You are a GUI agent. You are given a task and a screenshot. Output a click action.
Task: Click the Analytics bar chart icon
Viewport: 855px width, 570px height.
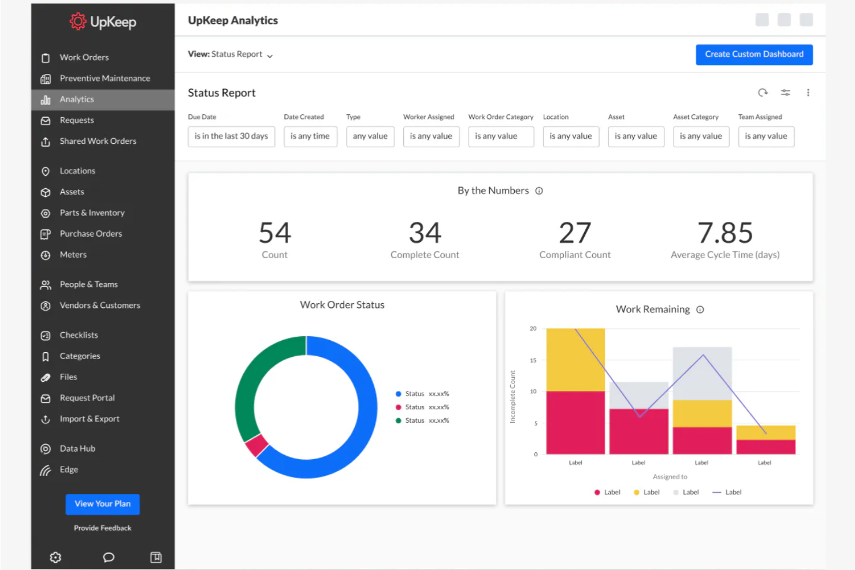point(46,100)
